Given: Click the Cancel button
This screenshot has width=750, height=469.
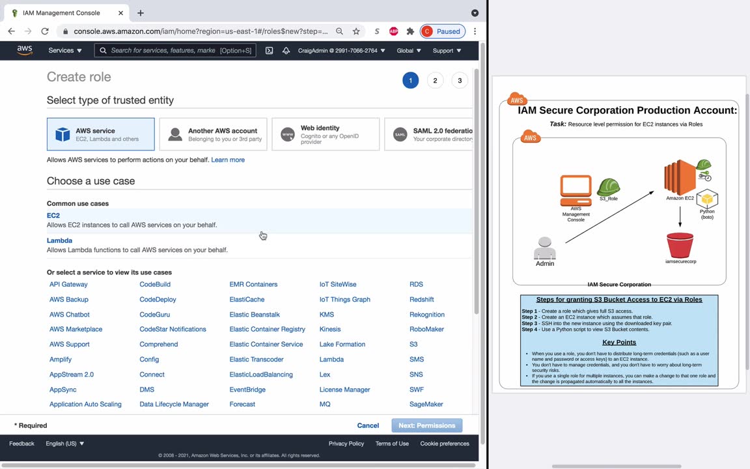Looking at the screenshot, I should click(368, 425).
